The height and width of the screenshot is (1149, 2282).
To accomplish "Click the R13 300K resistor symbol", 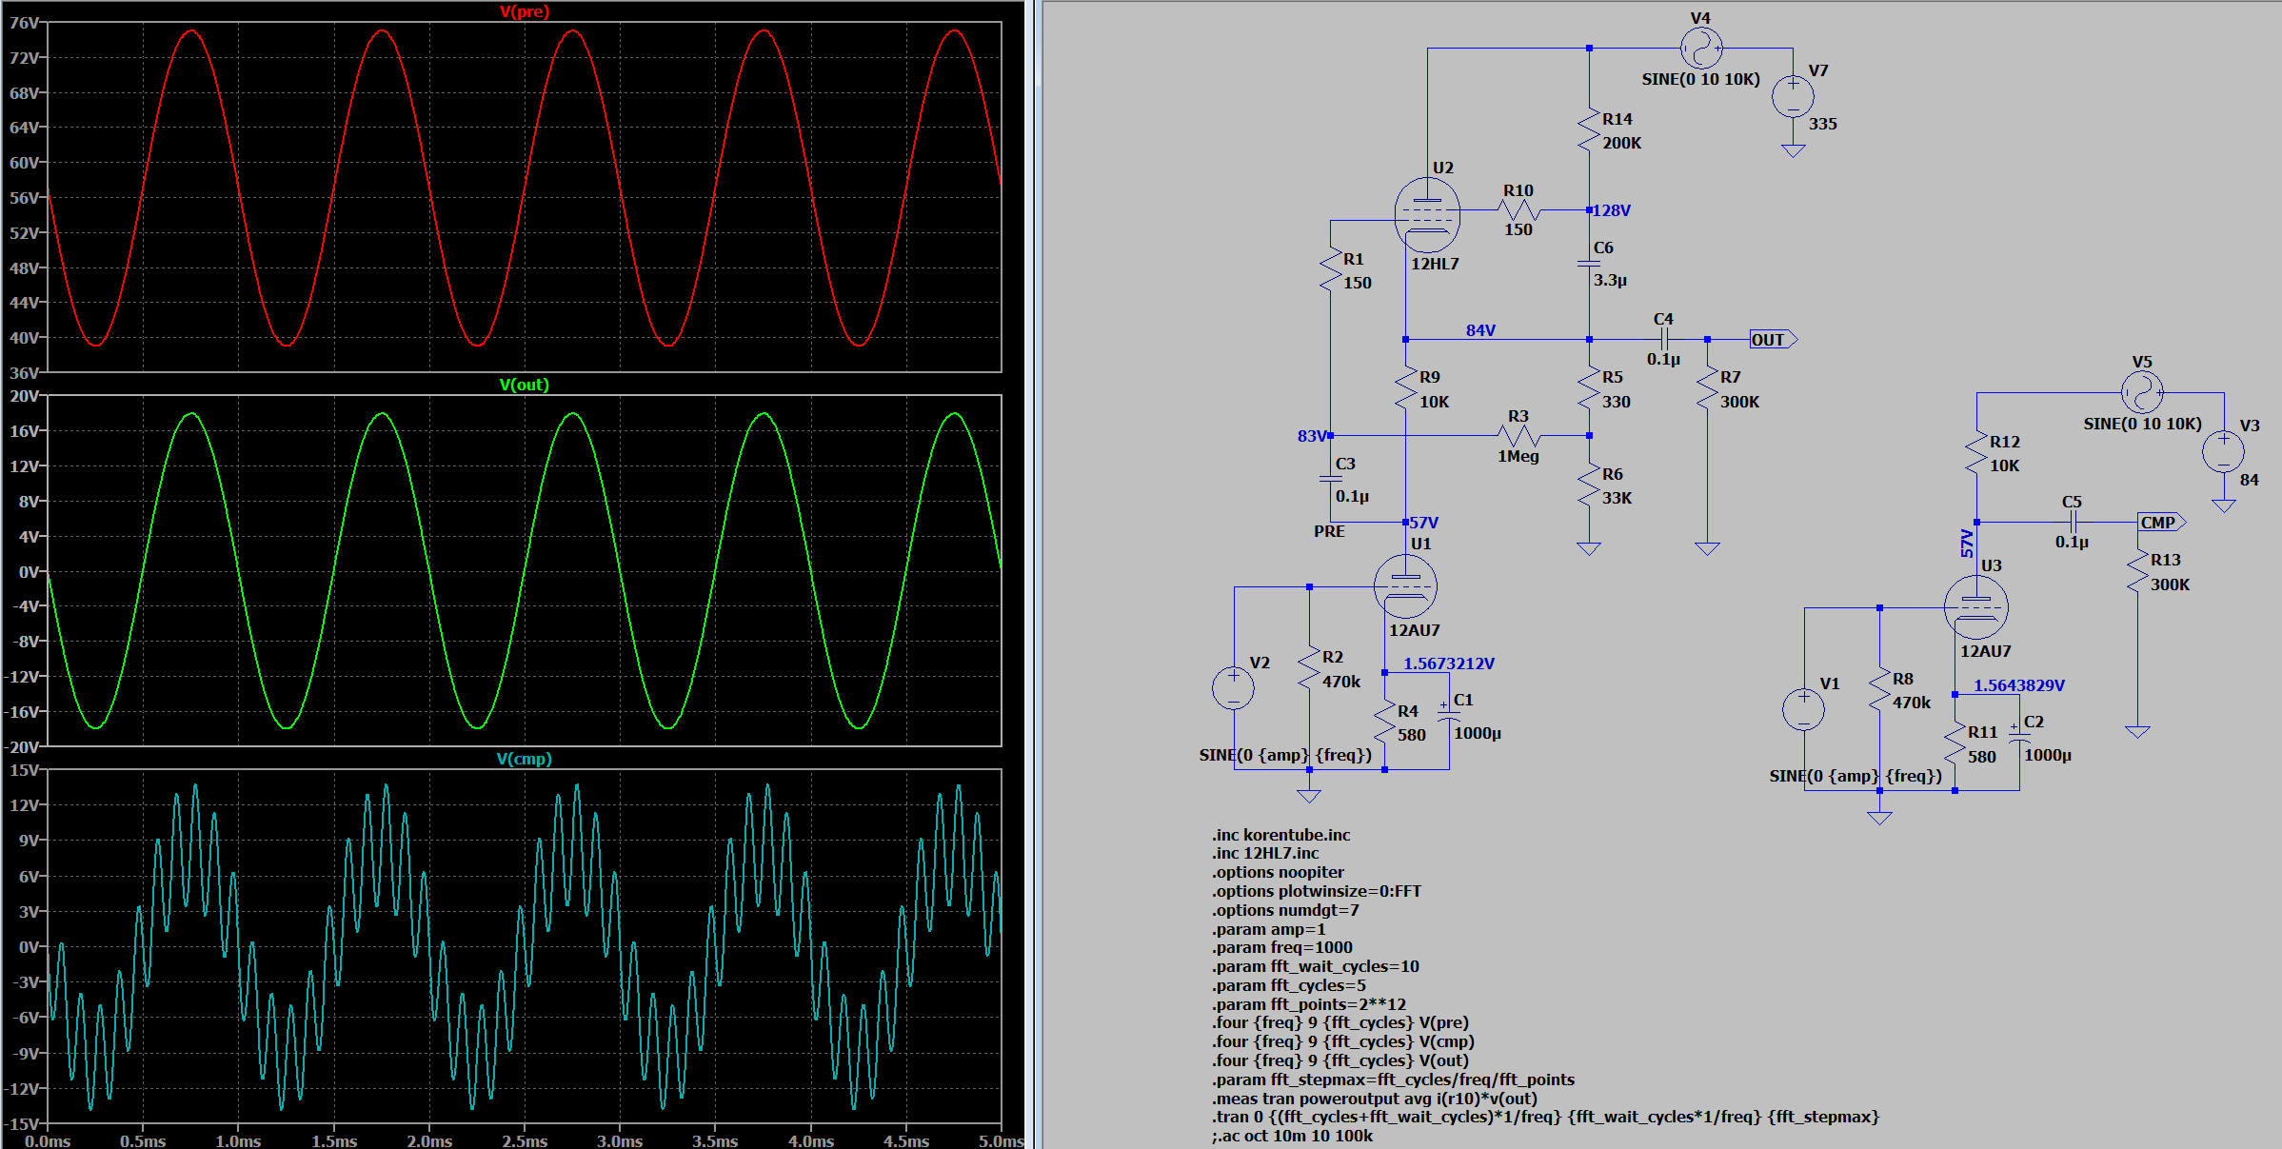I will [x=2137, y=572].
